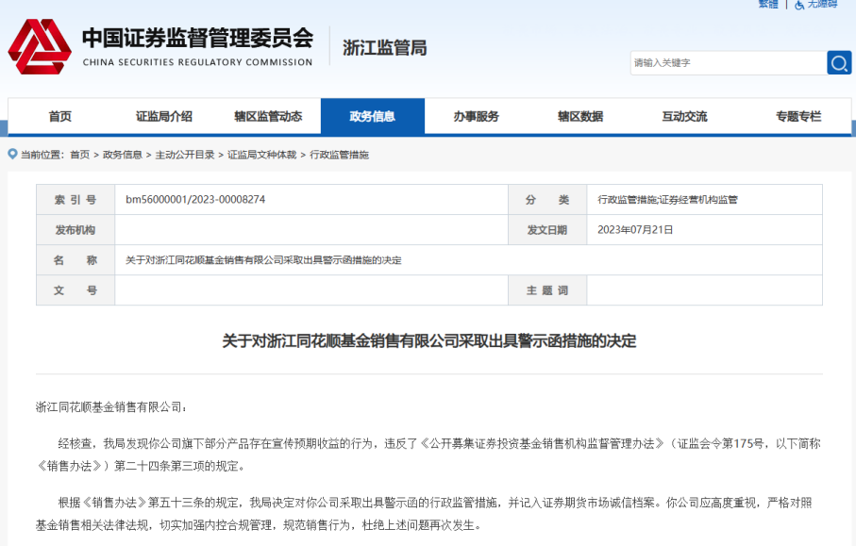Click the paragraph beginning 经核查

[428, 455]
